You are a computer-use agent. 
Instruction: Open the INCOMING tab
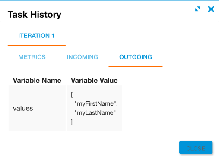click(x=83, y=57)
